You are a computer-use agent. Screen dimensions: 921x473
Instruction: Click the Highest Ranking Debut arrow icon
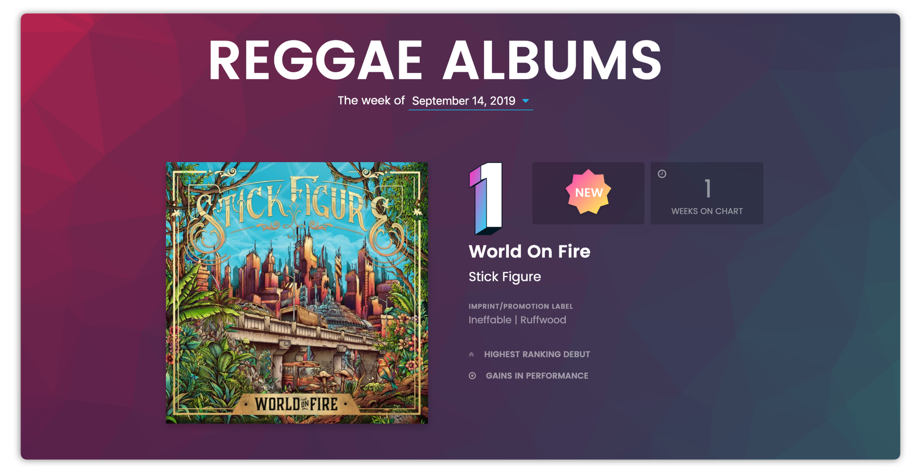(x=472, y=354)
